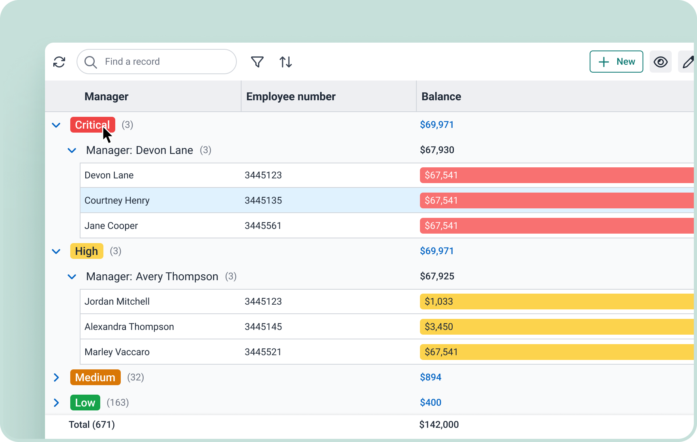Click the refresh icon
697x442 pixels.
click(59, 62)
